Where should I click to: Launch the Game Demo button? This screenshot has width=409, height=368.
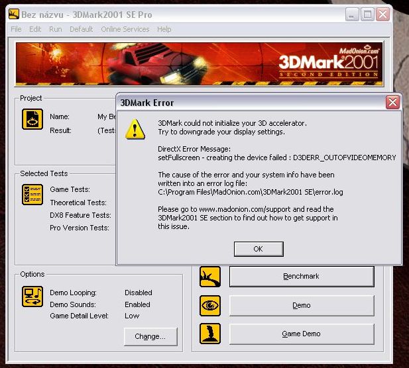click(302, 334)
